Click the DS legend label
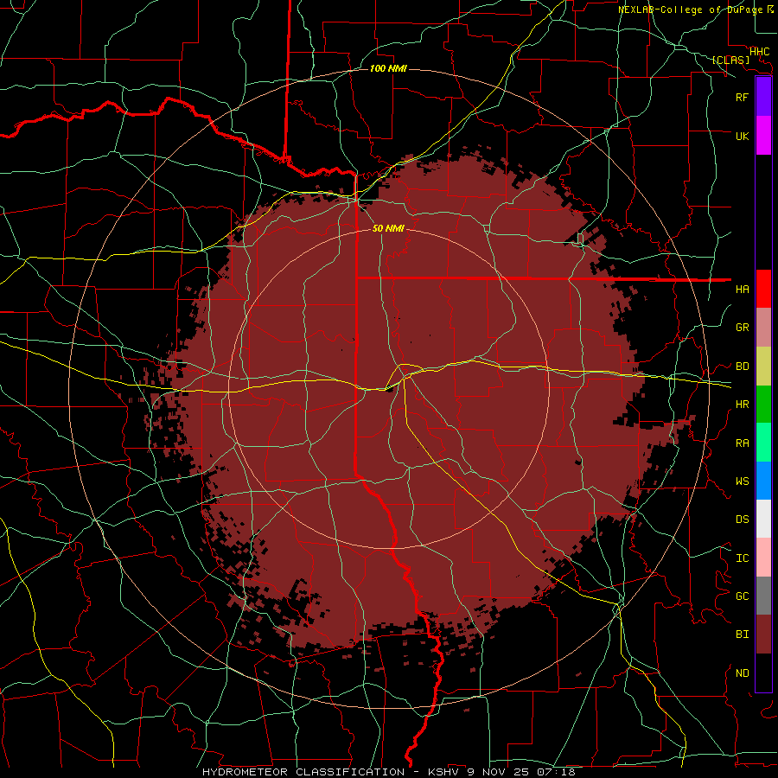The width and height of the screenshot is (778, 778). (x=742, y=519)
